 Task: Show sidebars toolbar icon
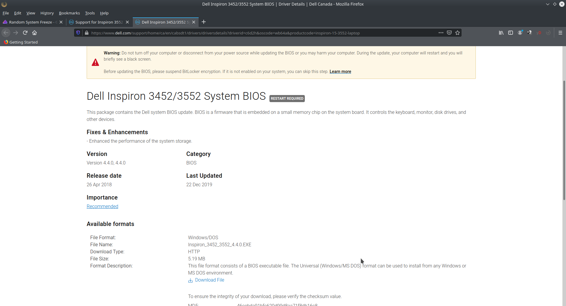(x=511, y=33)
